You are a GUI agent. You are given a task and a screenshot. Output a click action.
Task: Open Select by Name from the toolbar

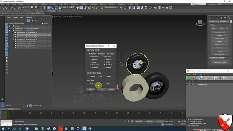tap(36, 8)
